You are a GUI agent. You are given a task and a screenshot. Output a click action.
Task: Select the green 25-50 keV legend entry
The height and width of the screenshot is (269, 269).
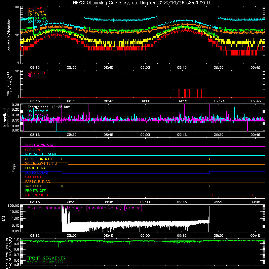[x=37, y=18]
